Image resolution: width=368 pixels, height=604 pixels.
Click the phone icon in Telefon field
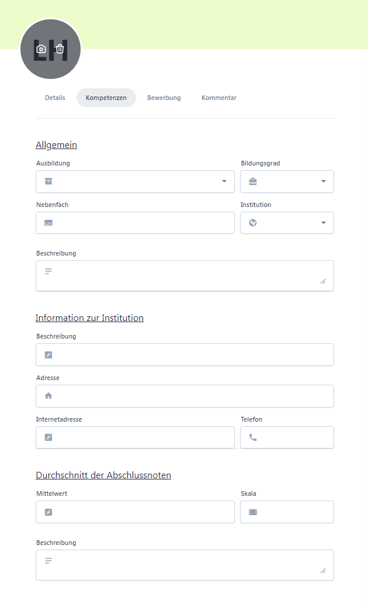pos(253,437)
